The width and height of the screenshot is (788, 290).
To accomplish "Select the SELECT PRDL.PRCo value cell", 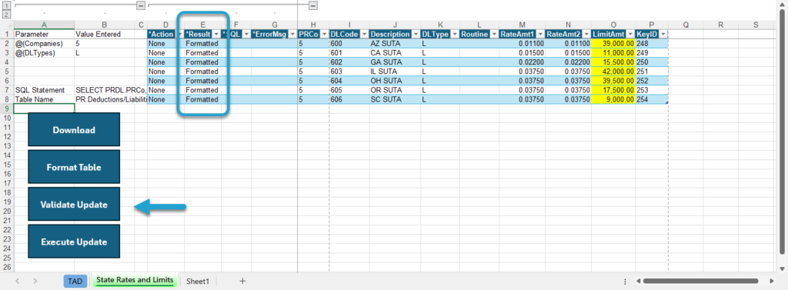I will 105,90.
